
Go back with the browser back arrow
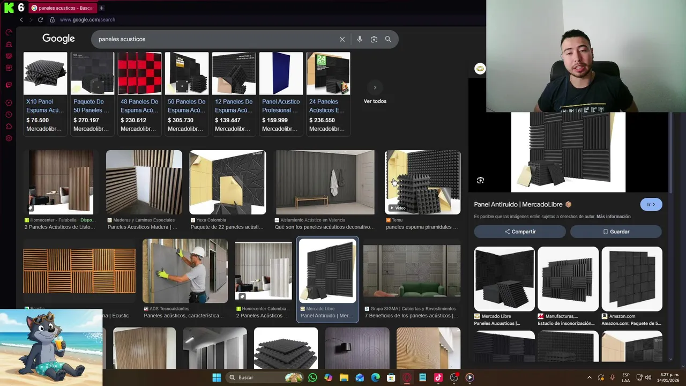(21, 20)
